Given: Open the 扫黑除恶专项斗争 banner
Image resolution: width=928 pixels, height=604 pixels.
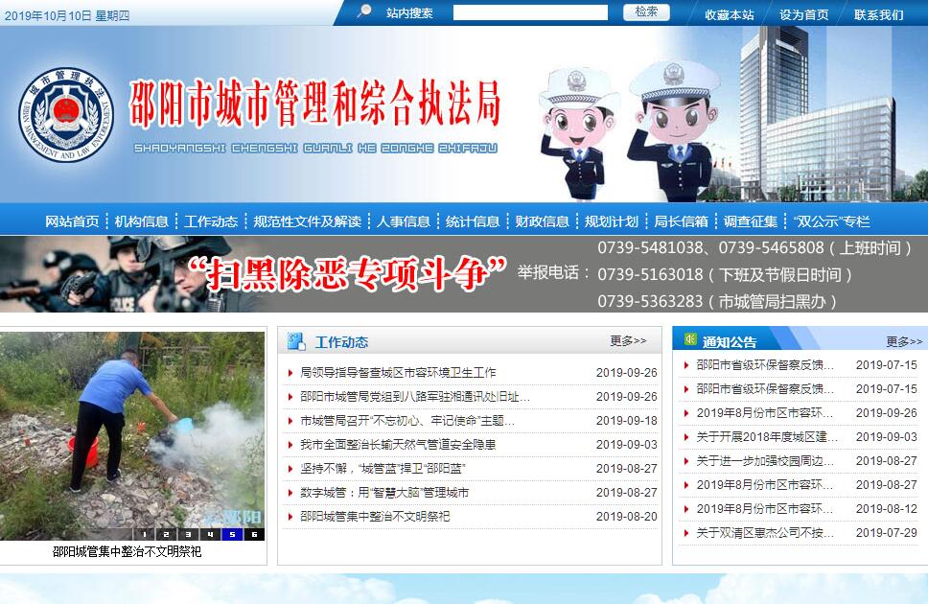Looking at the screenshot, I should click(345, 274).
